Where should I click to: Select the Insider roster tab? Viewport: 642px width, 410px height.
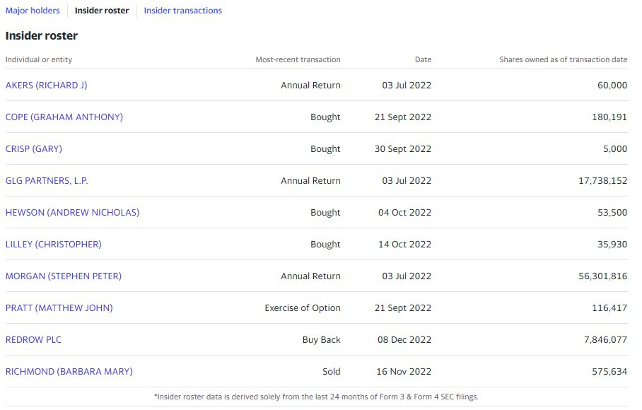point(102,11)
